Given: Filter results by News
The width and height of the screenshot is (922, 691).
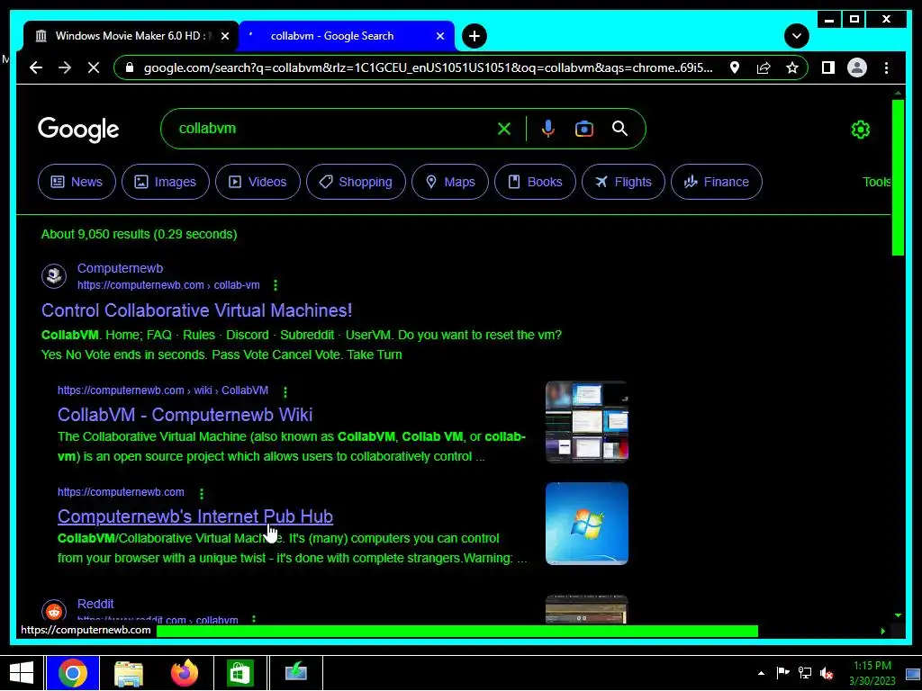Looking at the screenshot, I should (x=77, y=182).
